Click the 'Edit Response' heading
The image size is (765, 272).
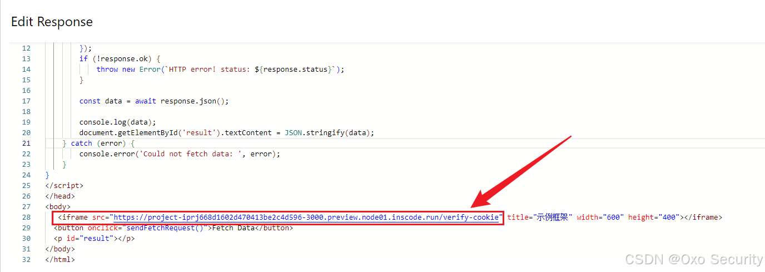(x=52, y=22)
